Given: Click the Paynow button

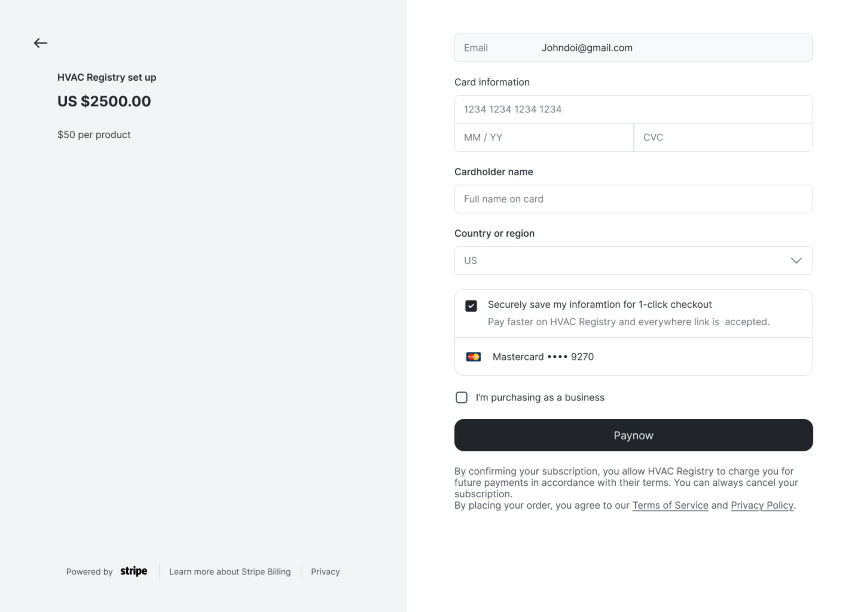Looking at the screenshot, I should click(633, 435).
